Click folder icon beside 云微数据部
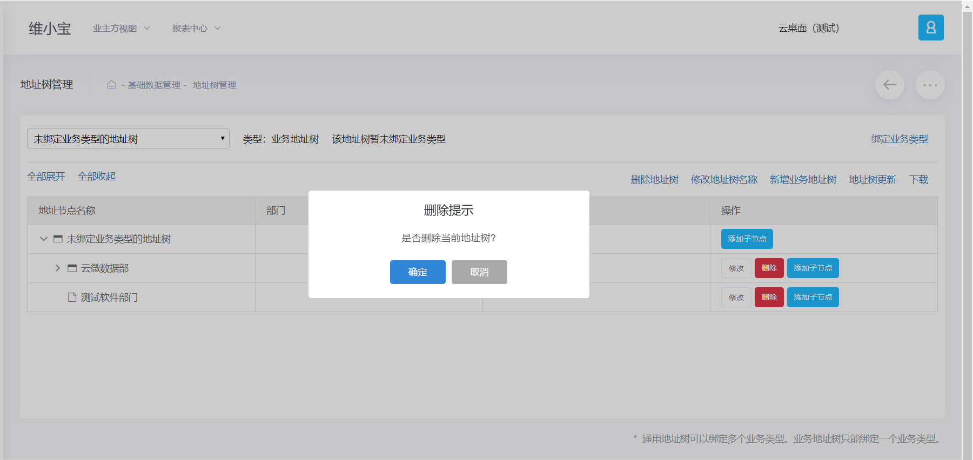 (x=72, y=268)
